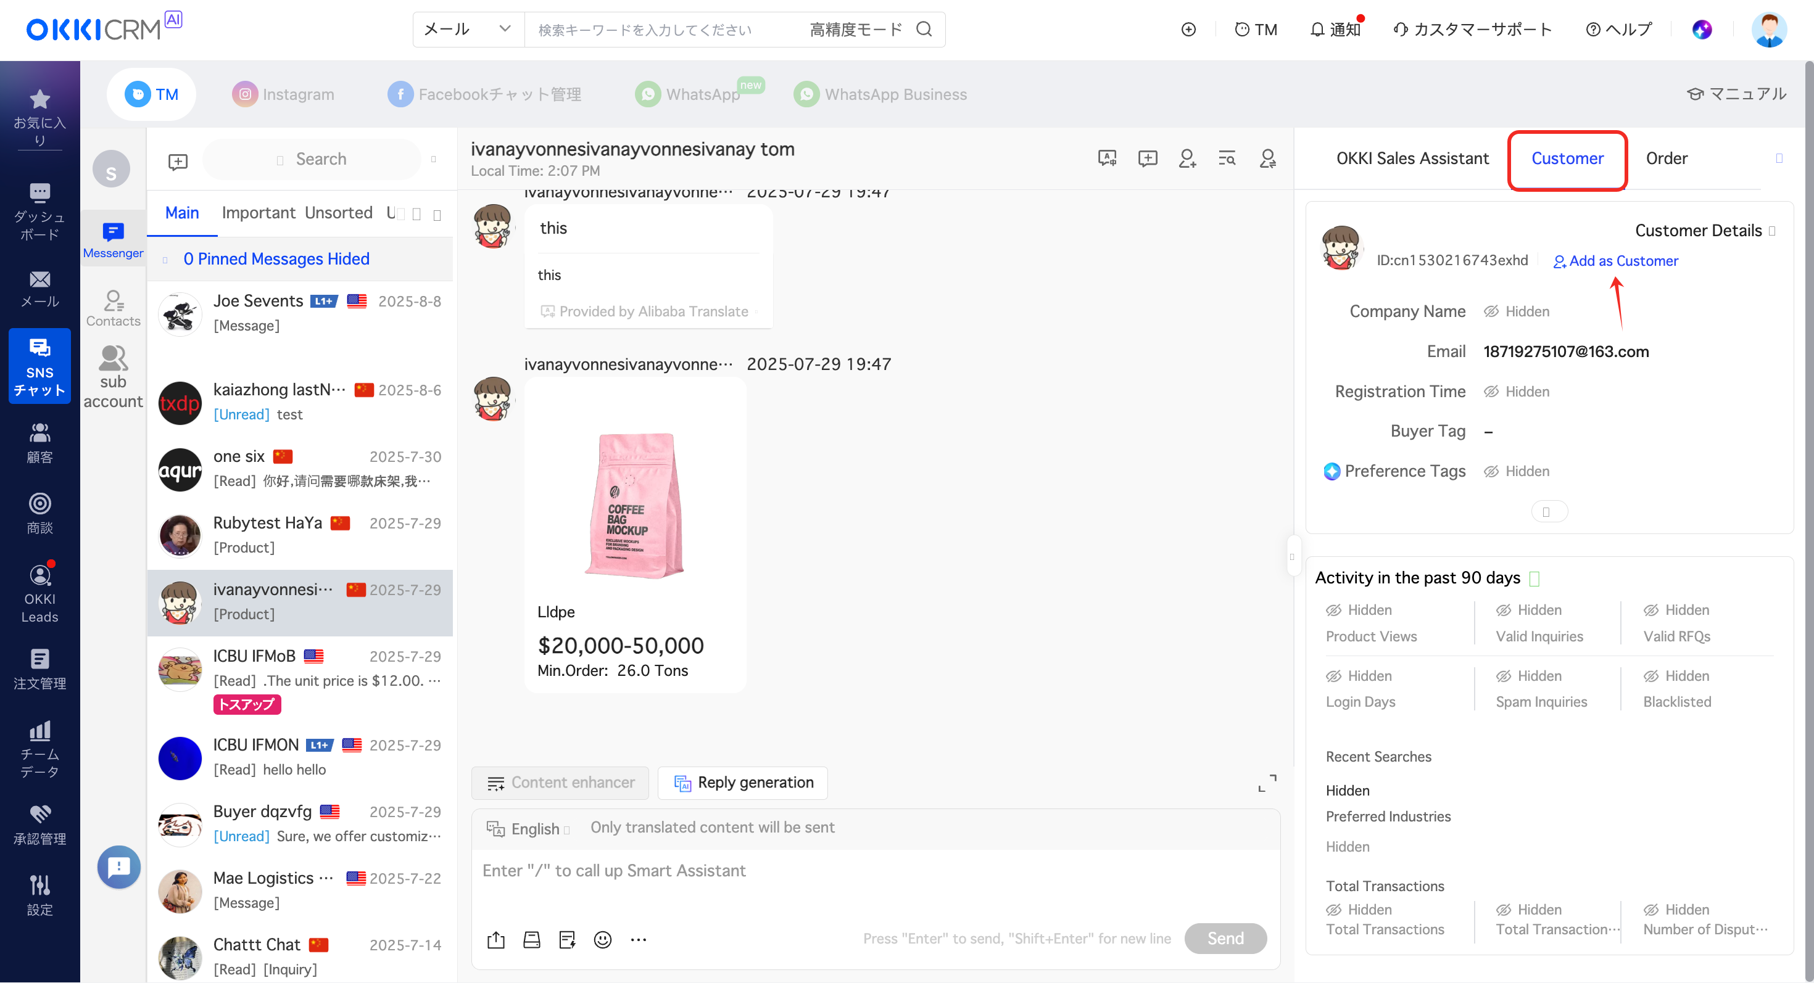Expand the message input area
The image size is (1814, 983).
[x=1267, y=783]
